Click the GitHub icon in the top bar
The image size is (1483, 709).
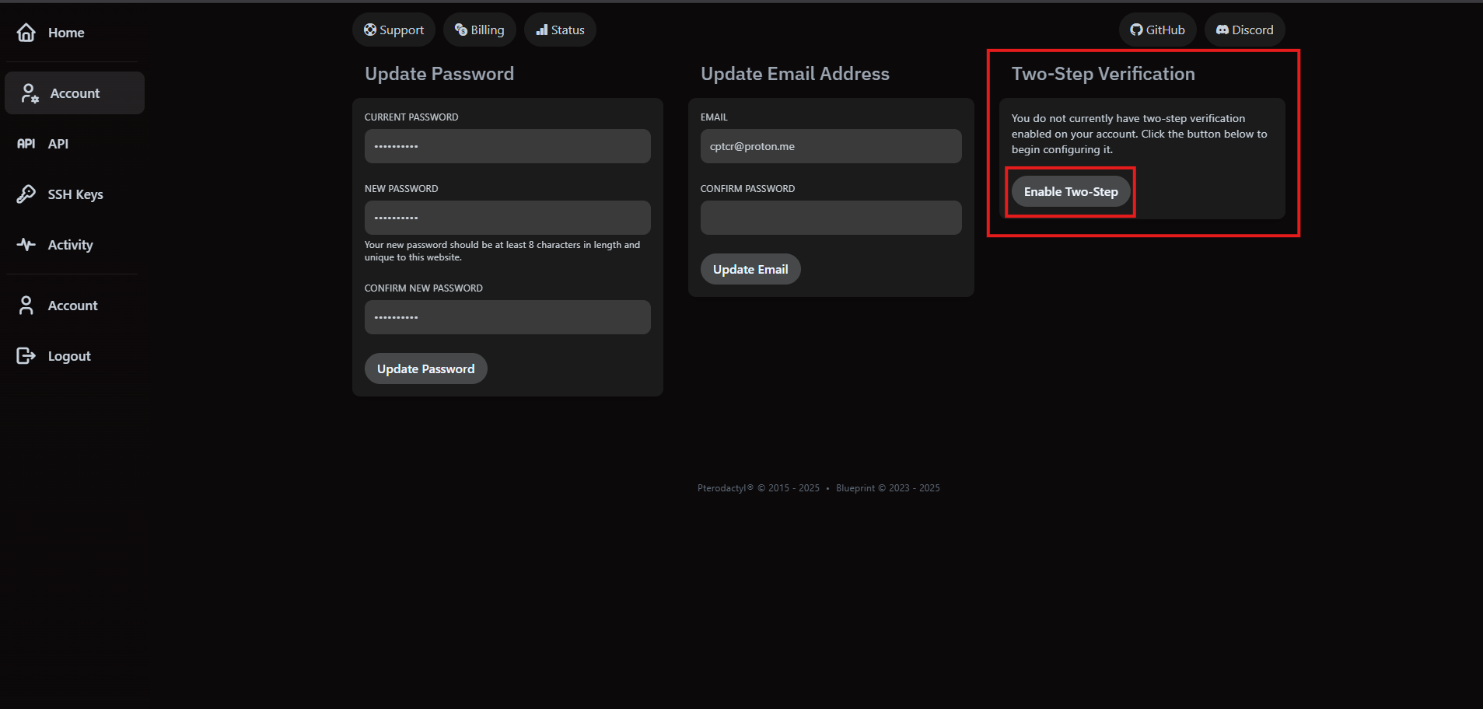(1136, 30)
